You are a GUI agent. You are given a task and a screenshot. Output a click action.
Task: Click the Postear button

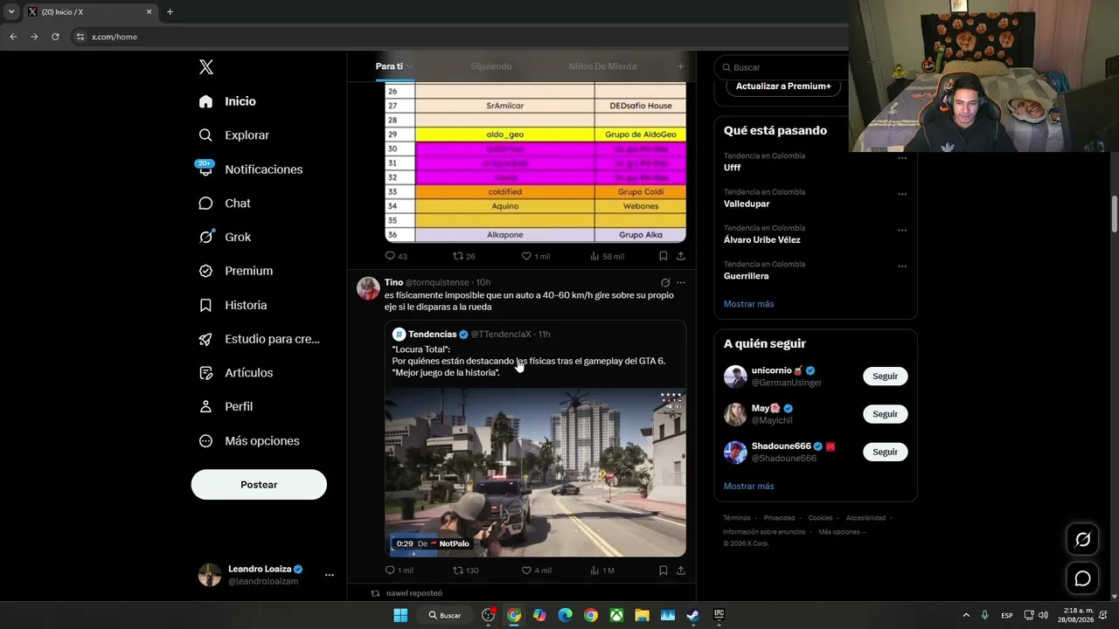pyautogui.click(x=259, y=485)
